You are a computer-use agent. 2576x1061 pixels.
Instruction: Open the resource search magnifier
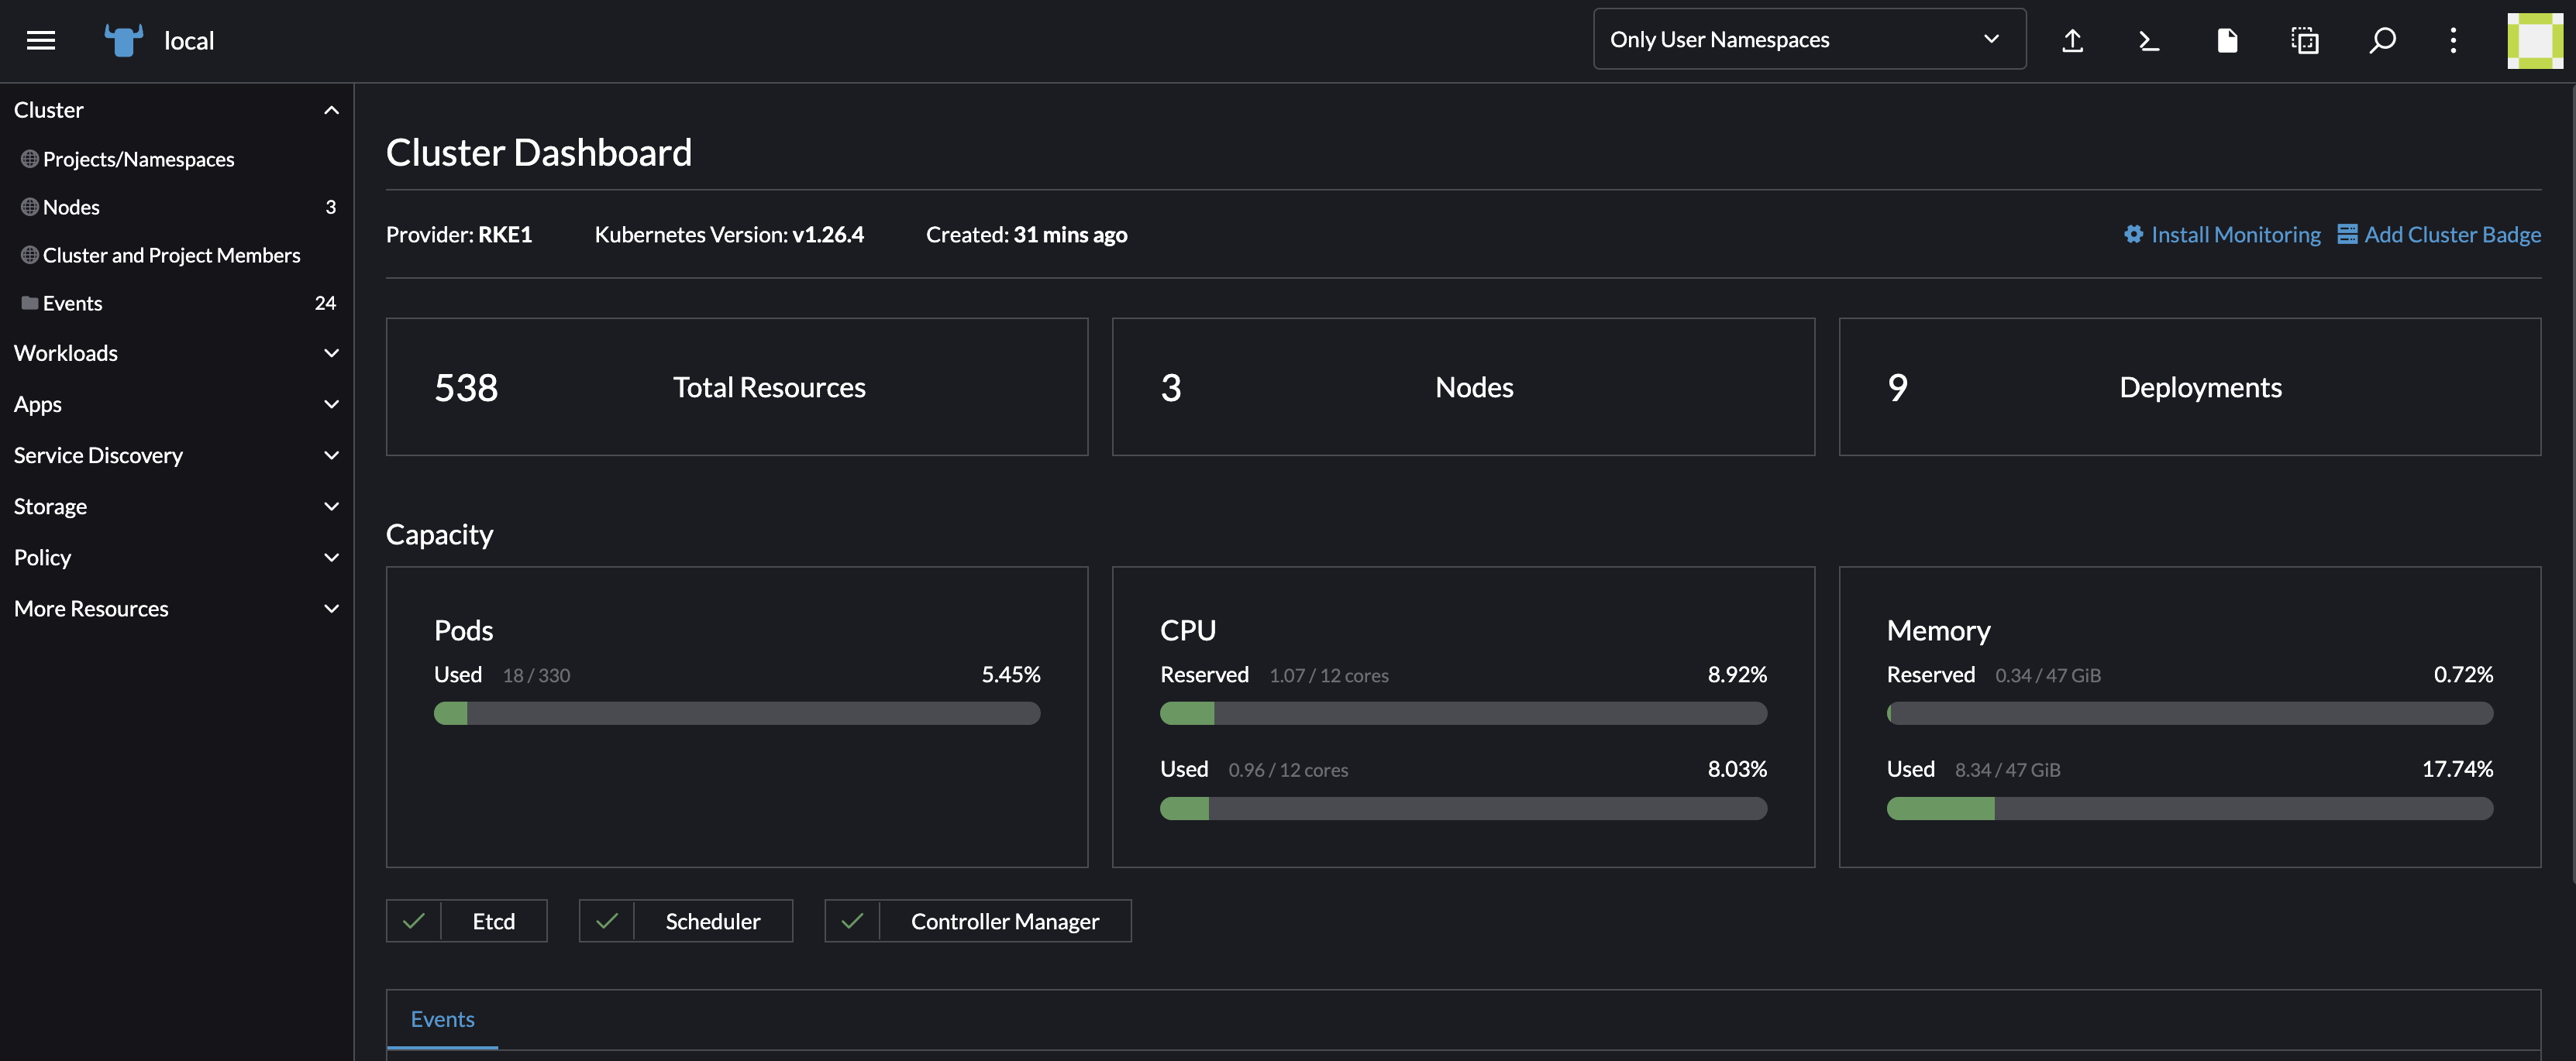pyautogui.click(x=2383, y=40)
